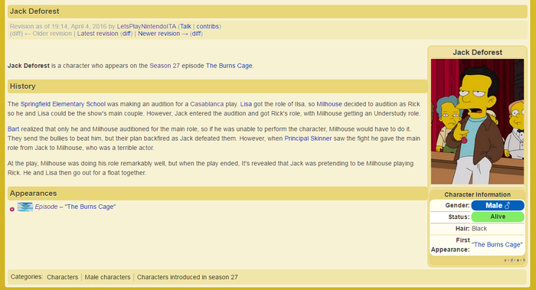The height and width of the screenshot is (290, 536).
Task: View the reviser's contribs
Action: (x=208, y=26)
